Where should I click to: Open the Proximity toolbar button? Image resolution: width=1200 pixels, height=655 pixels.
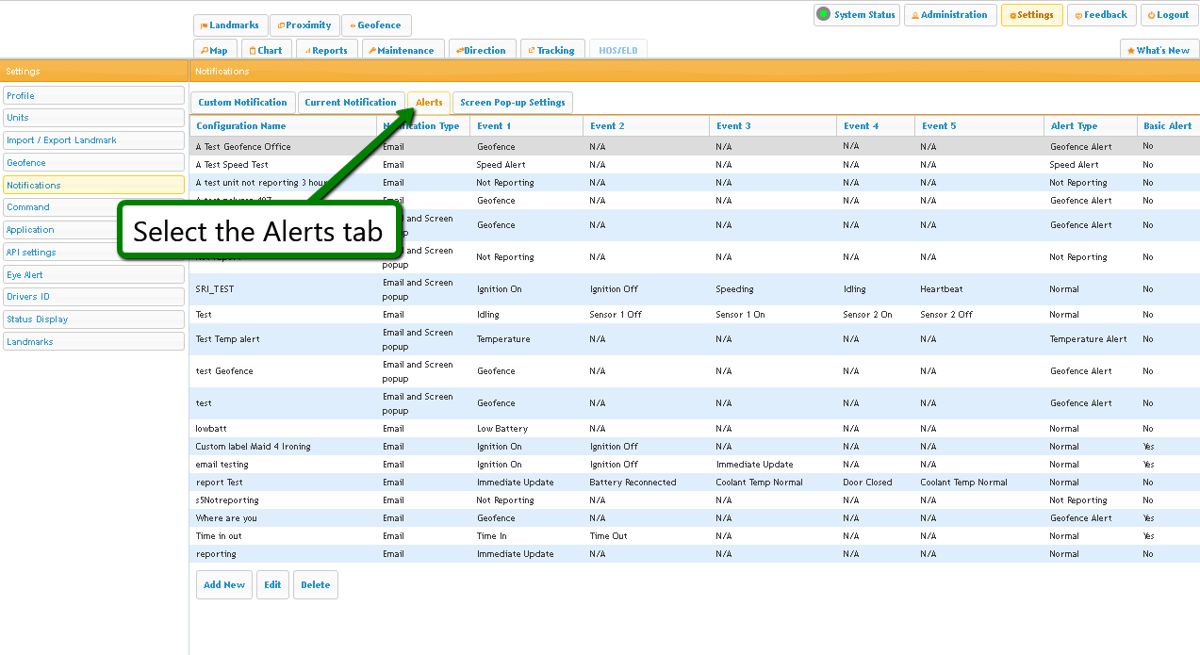coord(304,25)
